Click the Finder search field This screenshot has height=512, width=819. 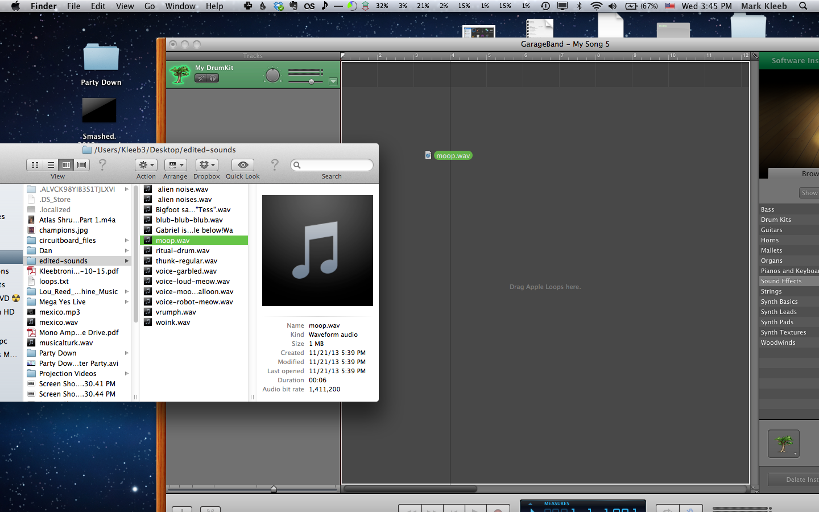(332, 165)
